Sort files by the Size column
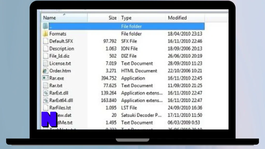This screenshot has width=265, height=149. [x=103, y=18]
